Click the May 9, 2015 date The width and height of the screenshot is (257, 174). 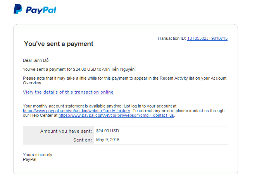pos(108,140)
